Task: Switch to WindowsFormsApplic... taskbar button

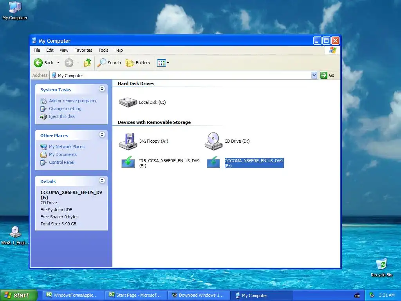Action: (x=73, y=296)
